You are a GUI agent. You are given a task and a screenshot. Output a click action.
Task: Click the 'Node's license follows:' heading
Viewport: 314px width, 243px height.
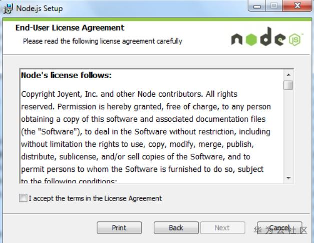pos(66,76)
